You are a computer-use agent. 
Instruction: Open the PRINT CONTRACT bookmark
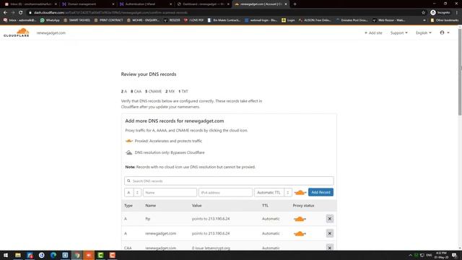(108, 20)
